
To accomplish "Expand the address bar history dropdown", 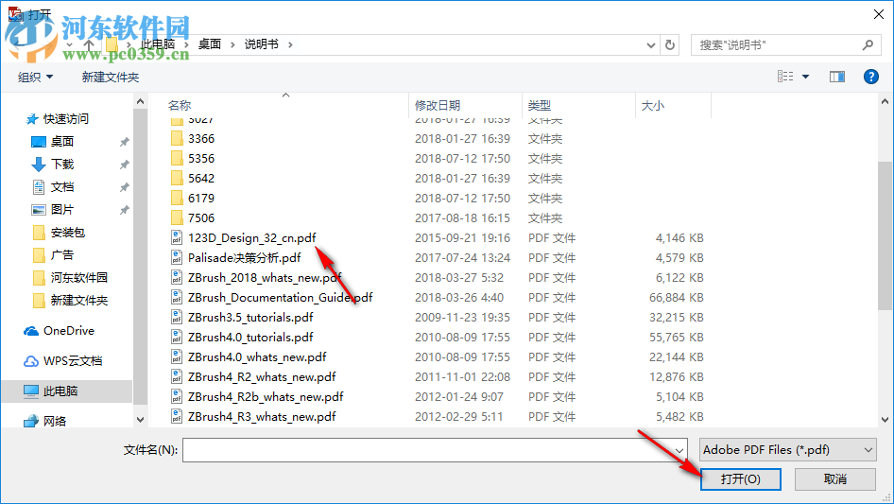I will [650, 45].
